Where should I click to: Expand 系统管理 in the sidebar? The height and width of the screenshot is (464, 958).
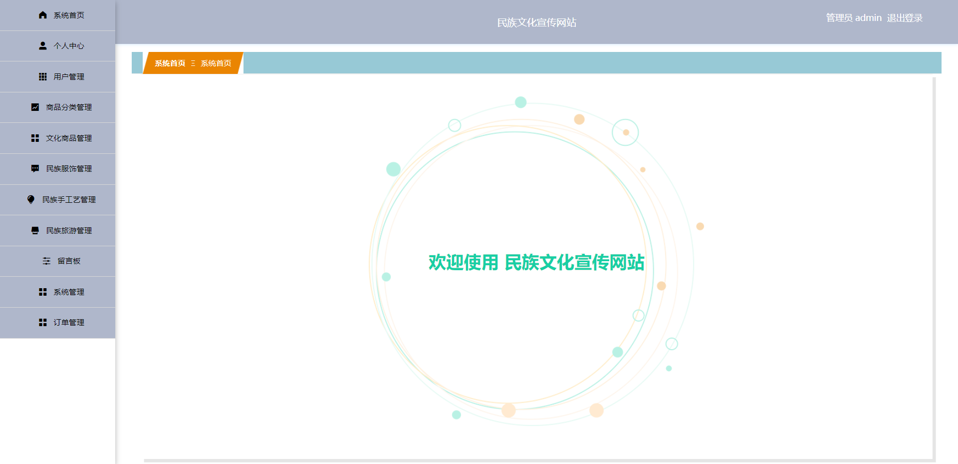tap(57, 292)
